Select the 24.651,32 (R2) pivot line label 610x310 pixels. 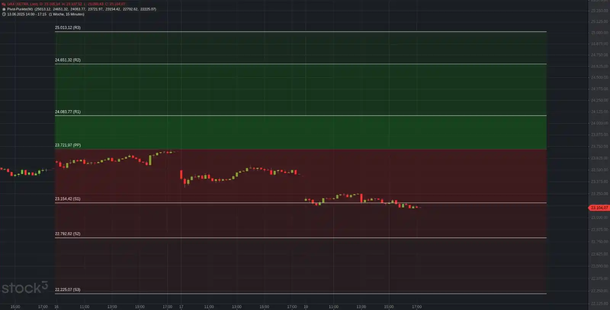click(67, 60)
